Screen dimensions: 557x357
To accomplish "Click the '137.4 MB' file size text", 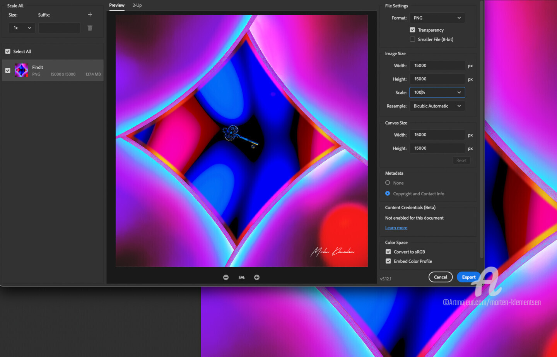I will click(93, 74).
